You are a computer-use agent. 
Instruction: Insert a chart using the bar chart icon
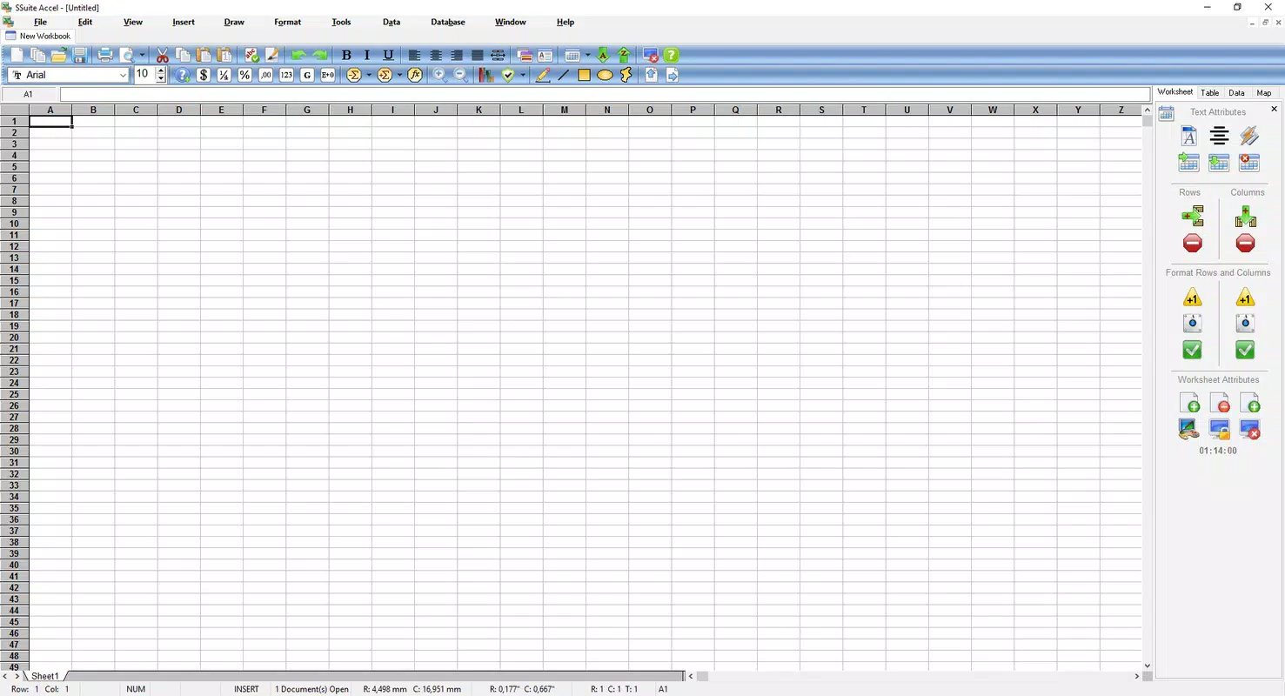coord(486,75)
